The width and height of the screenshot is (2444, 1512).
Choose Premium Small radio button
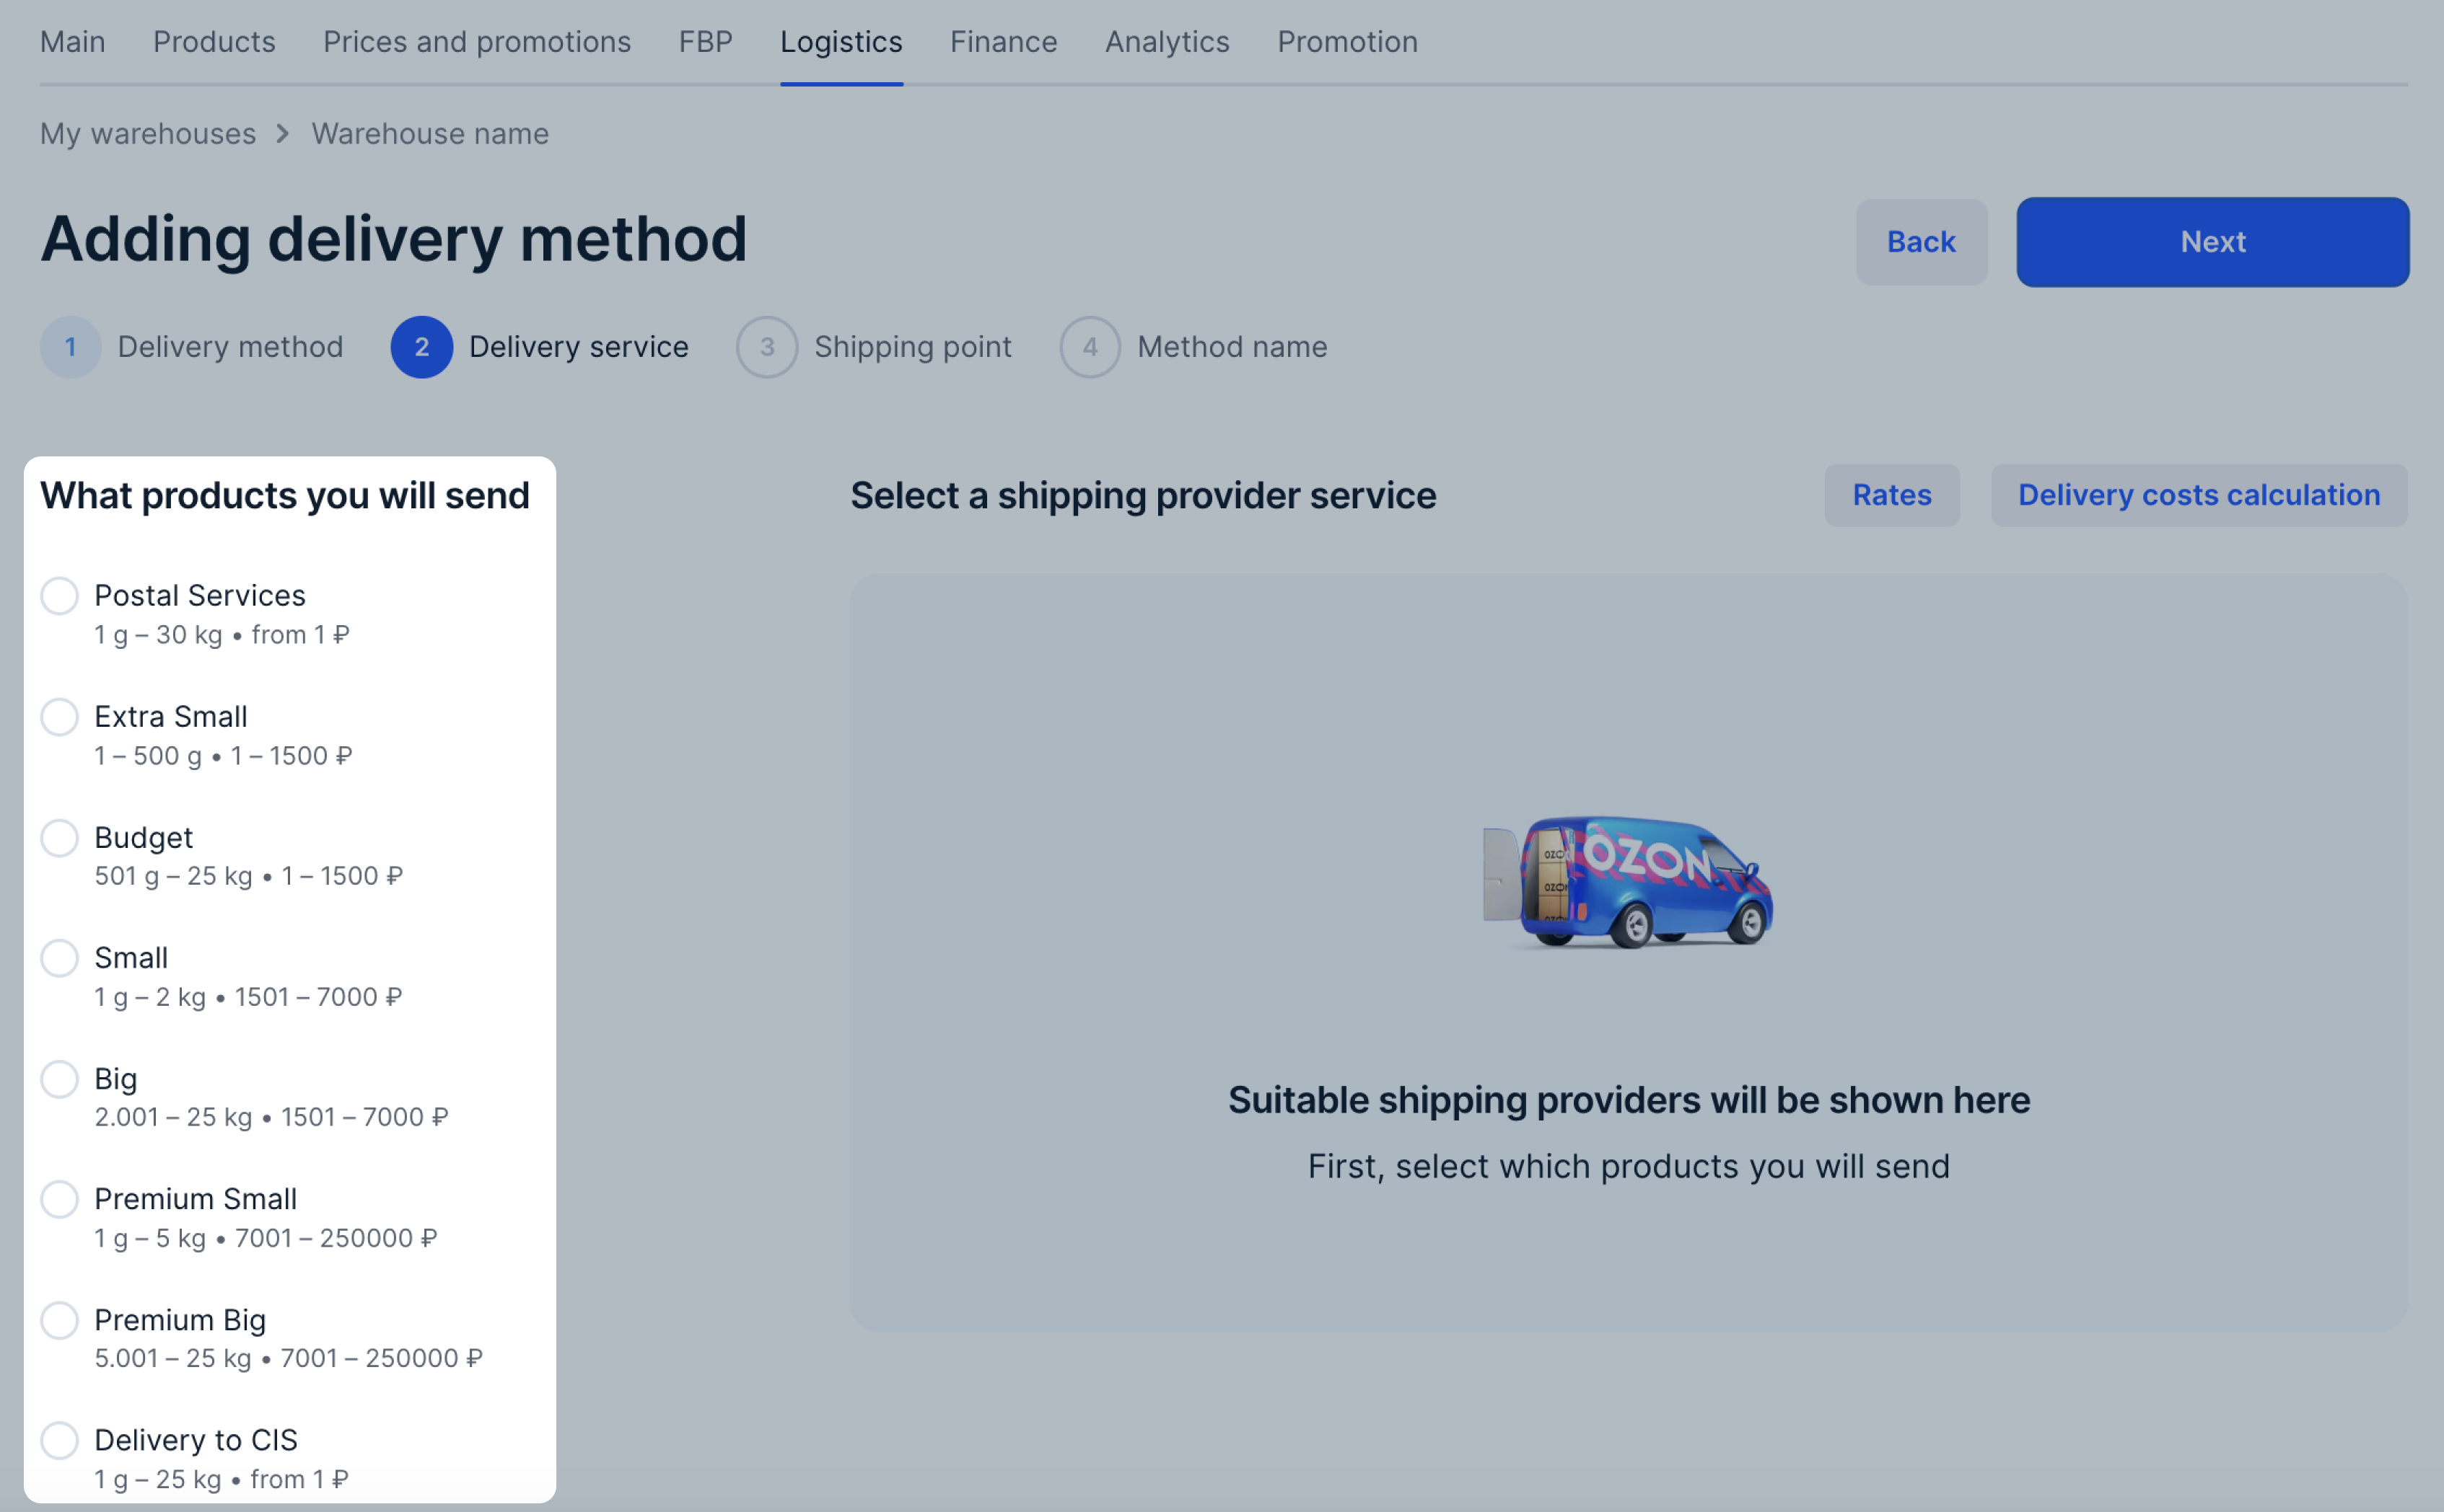click(x=59, y=1199)
